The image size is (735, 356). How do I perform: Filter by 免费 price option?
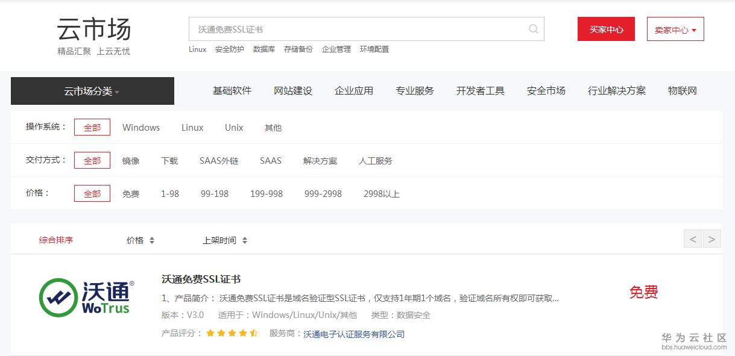[131, 193]
